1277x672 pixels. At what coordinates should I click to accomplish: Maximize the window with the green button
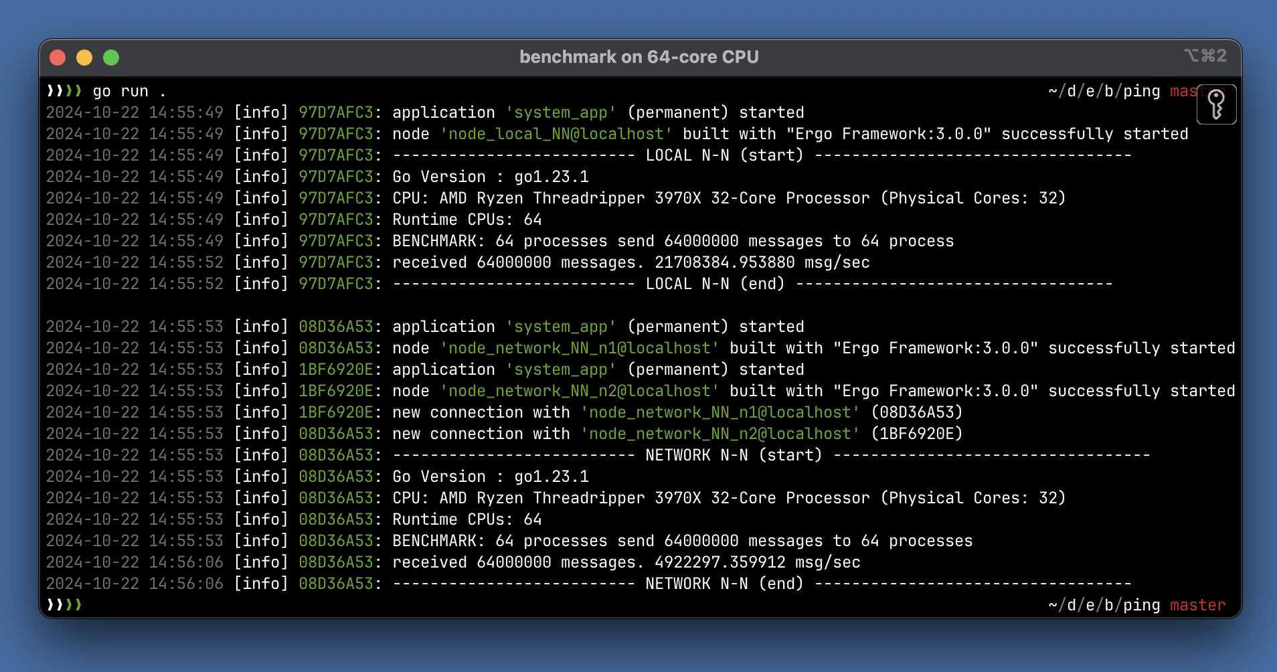pyautogui.click(x=111, y=58)
